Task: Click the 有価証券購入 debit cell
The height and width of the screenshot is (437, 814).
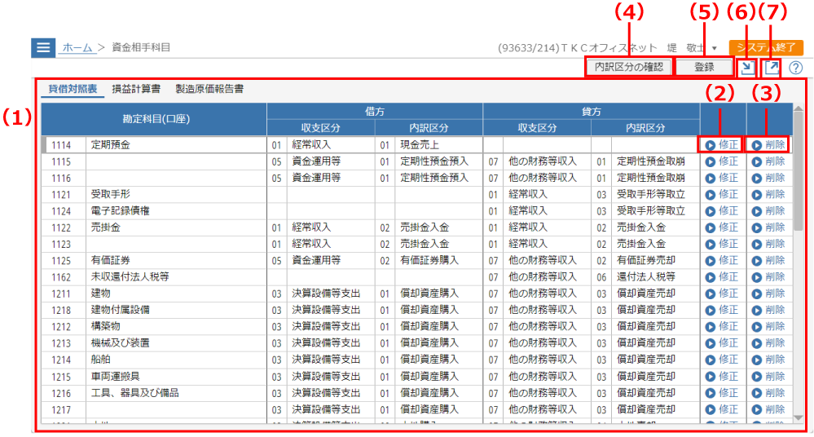Action: coord(438,261)
